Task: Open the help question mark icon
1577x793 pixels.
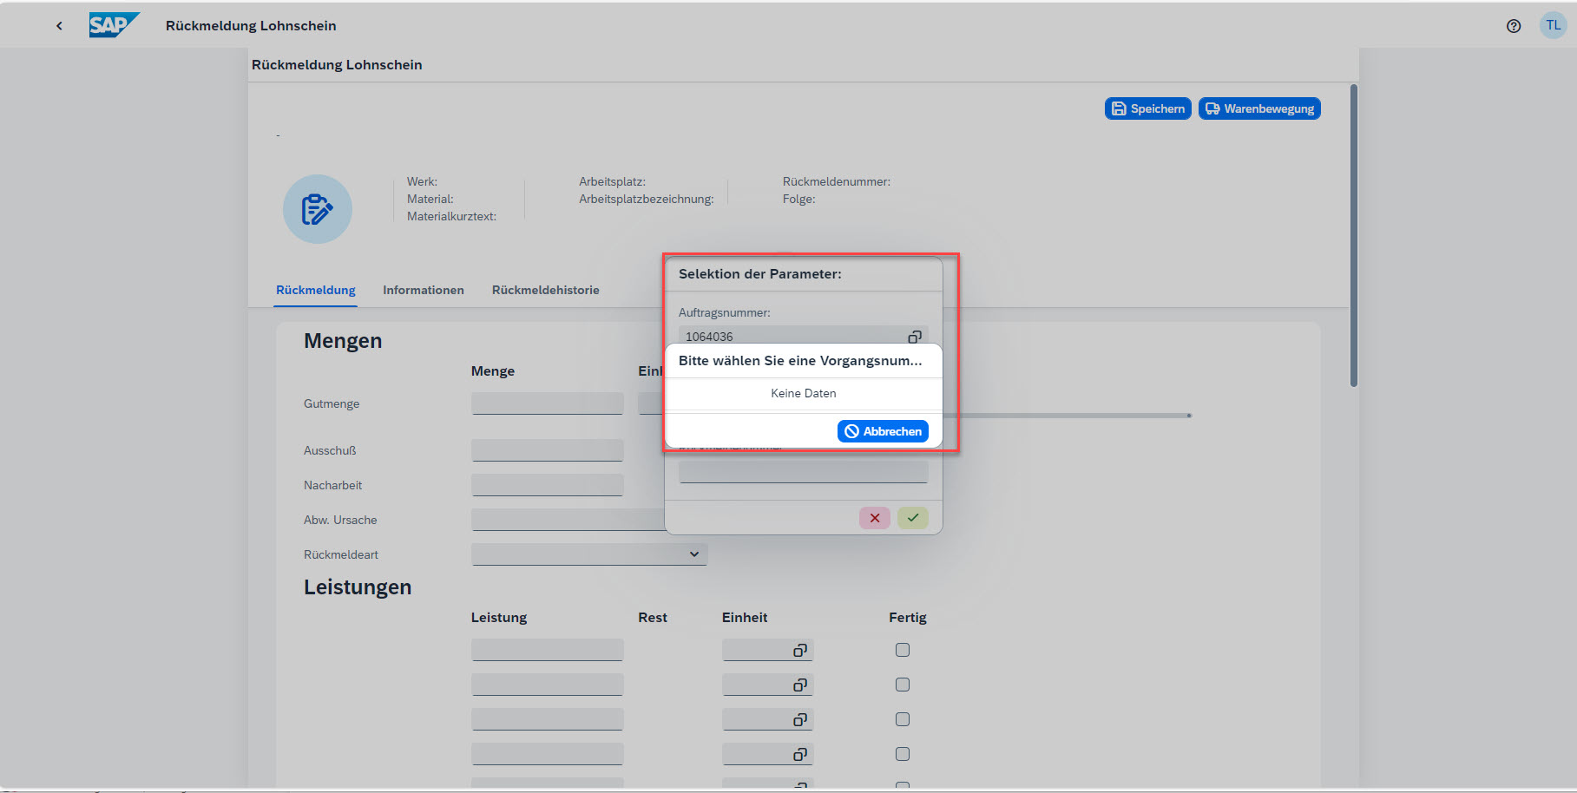Action: pyautogui.click(x=1514, y=26)
